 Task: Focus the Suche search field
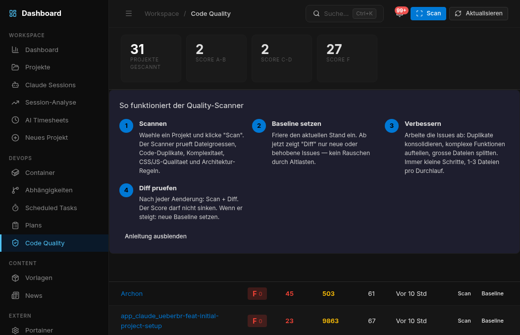pyautogui.click(x=336, y=13)
